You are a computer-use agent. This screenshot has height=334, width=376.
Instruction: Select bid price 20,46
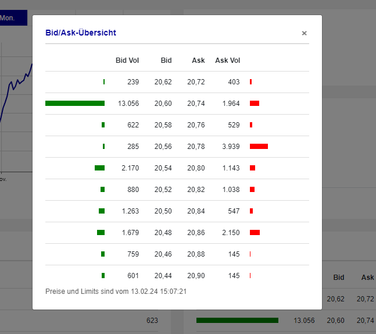tap(163, 254)
